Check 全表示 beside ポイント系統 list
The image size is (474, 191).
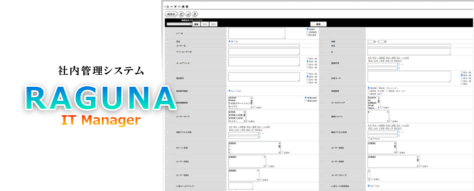[282, 153]
